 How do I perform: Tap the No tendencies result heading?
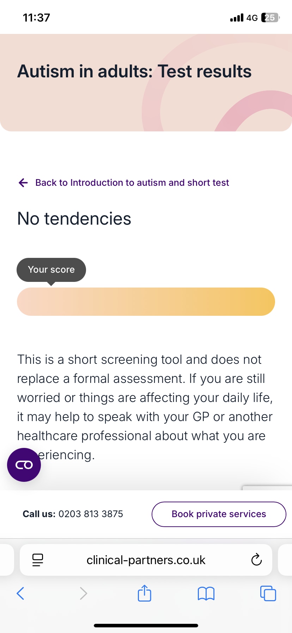tap(74, 219)
